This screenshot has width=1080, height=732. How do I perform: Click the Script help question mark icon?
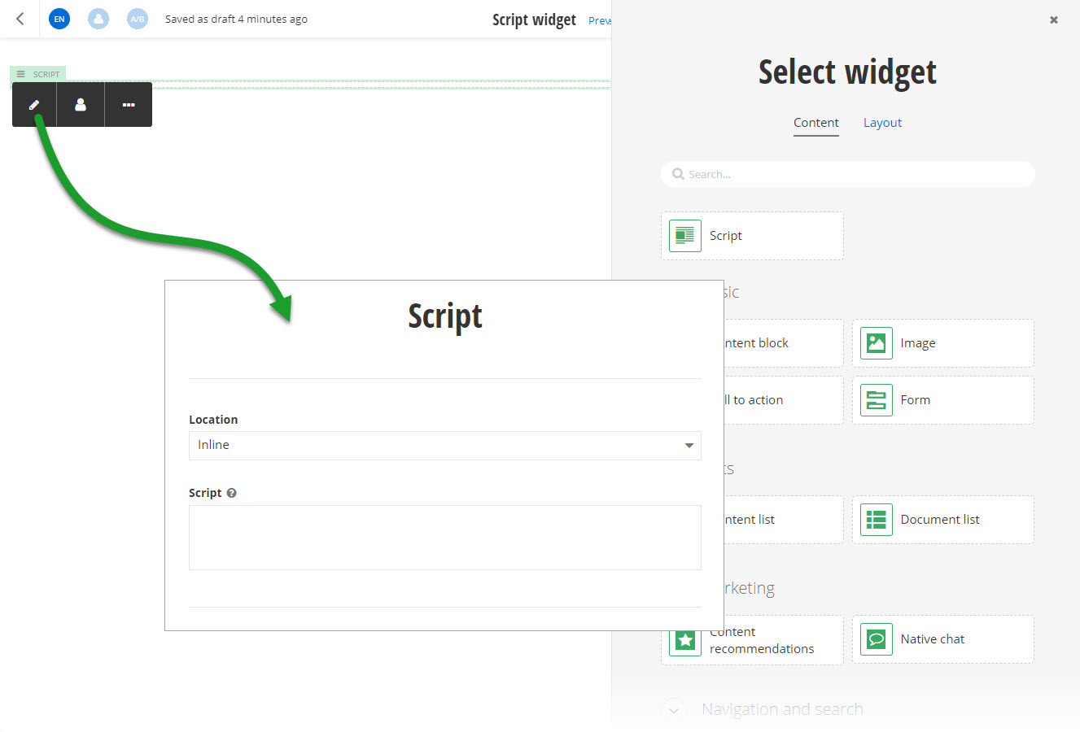click(232, 493)
